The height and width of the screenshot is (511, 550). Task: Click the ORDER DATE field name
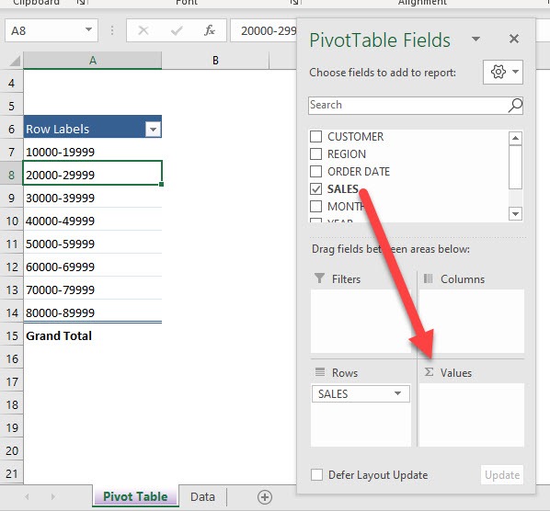(x=359, y=171)
